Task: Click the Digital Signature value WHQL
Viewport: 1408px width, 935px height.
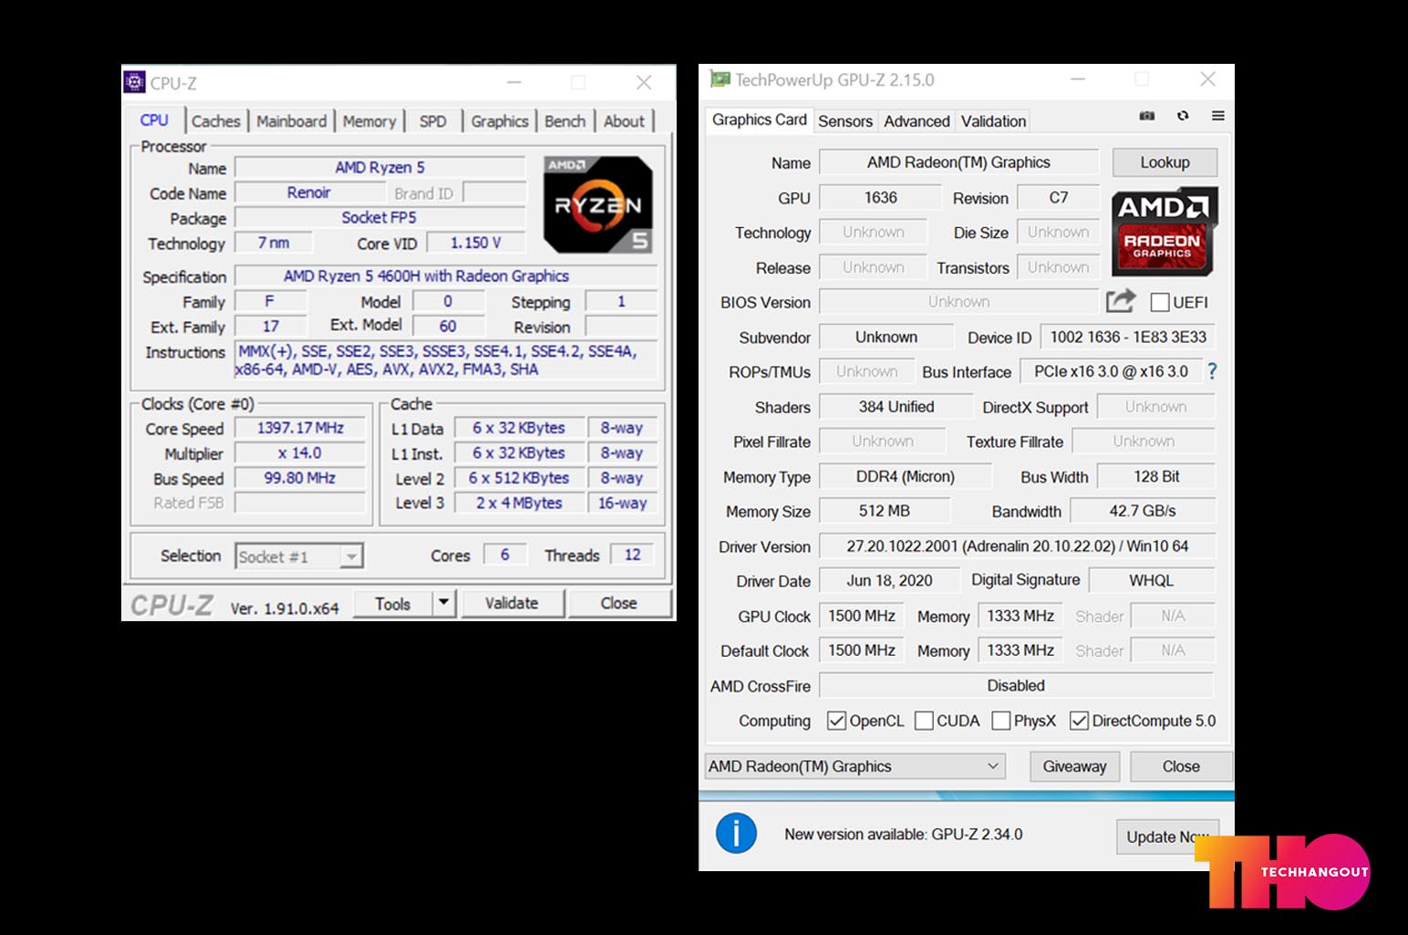Action: 1152,580
